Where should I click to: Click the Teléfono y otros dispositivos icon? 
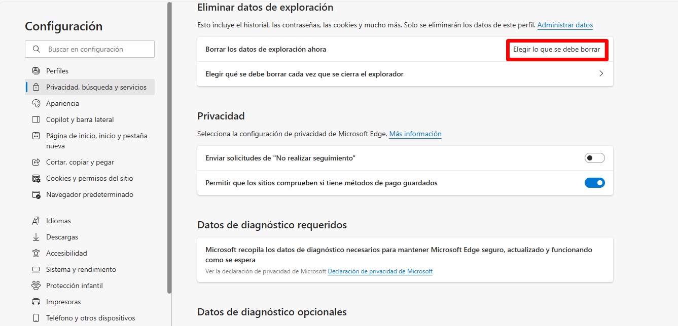(x=36, y=318)
